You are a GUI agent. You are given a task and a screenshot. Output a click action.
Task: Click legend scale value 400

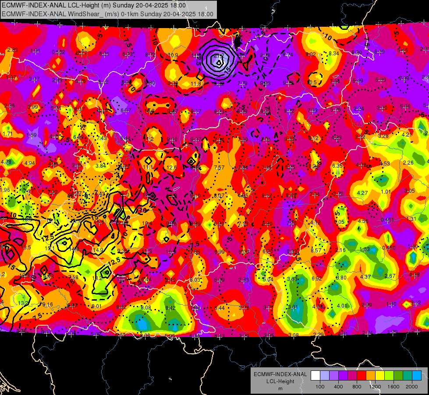click(338, 387)
